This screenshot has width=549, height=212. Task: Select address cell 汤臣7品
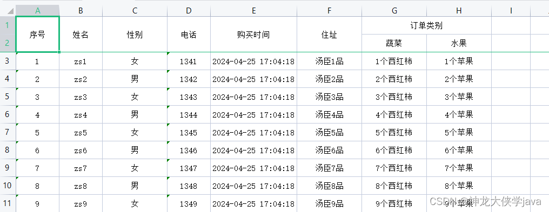[329, 168]
